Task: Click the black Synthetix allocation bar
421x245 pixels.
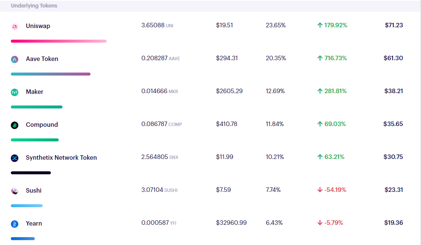Action: 31,173
